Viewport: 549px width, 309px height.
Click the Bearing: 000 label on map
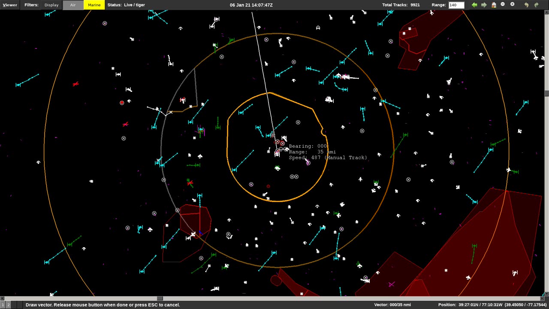[308, 146]
